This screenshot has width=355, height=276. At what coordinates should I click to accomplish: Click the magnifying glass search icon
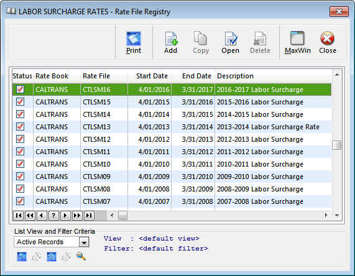tap(81, 257)
